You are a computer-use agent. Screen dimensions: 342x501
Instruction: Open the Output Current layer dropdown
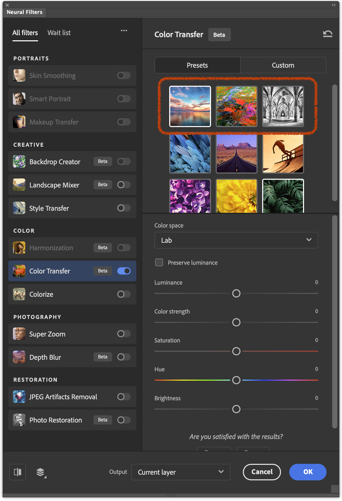pos(181,472)
